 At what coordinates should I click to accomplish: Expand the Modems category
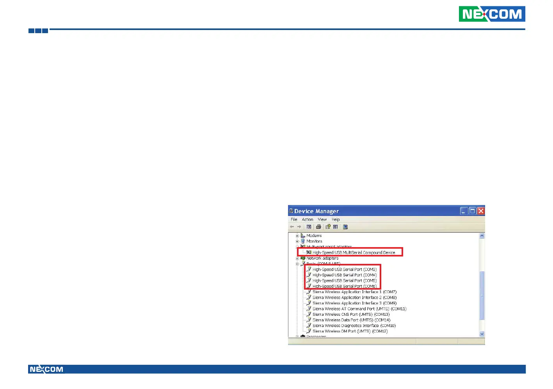tap(297, 236)
